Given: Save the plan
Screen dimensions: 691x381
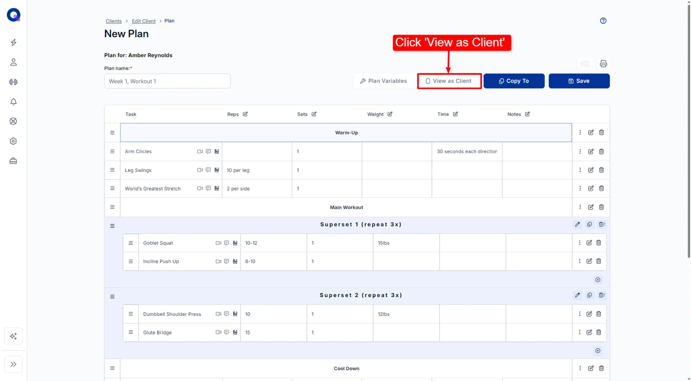Looking at the screenshot, I should [x=579, y=81].
